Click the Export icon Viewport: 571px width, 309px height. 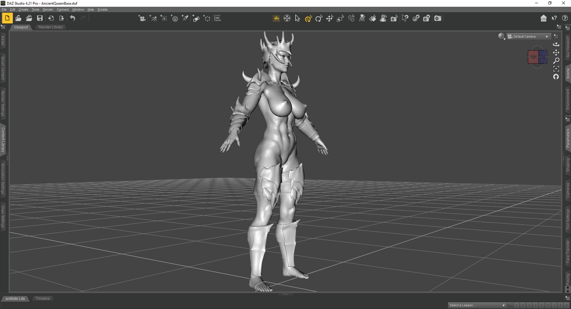coord(62,18)
